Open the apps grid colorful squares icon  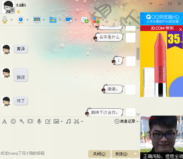click(96, 20)
